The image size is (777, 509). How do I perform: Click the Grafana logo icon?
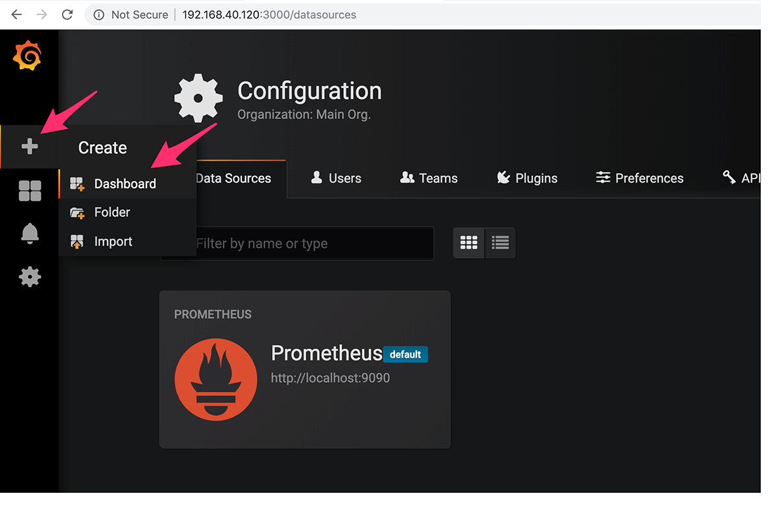pos(28,56)
